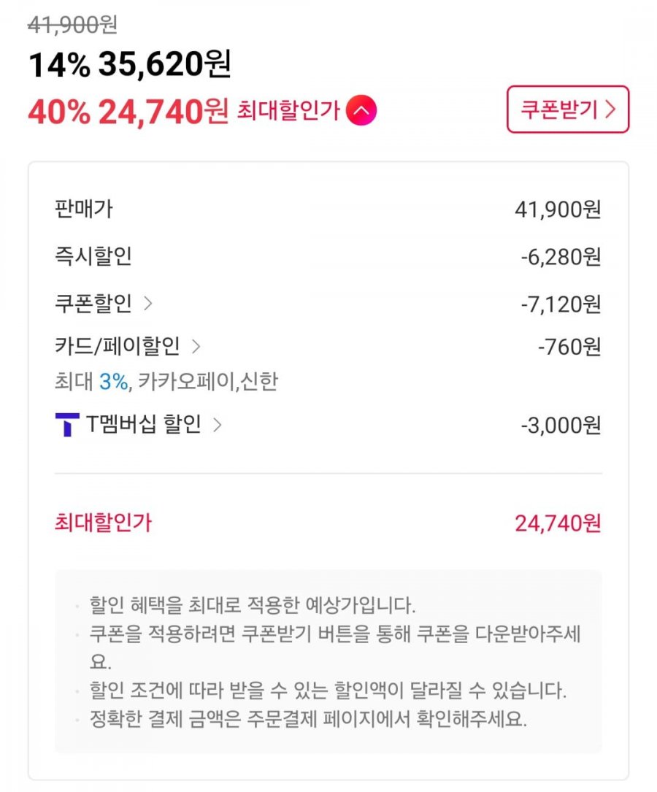The height and width of the screenshot is (792, 657).
Task: Click the 즉시할인 row label
Action: 93,256
